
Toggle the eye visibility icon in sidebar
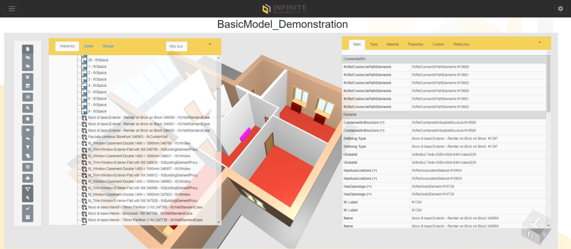(28, 130)
